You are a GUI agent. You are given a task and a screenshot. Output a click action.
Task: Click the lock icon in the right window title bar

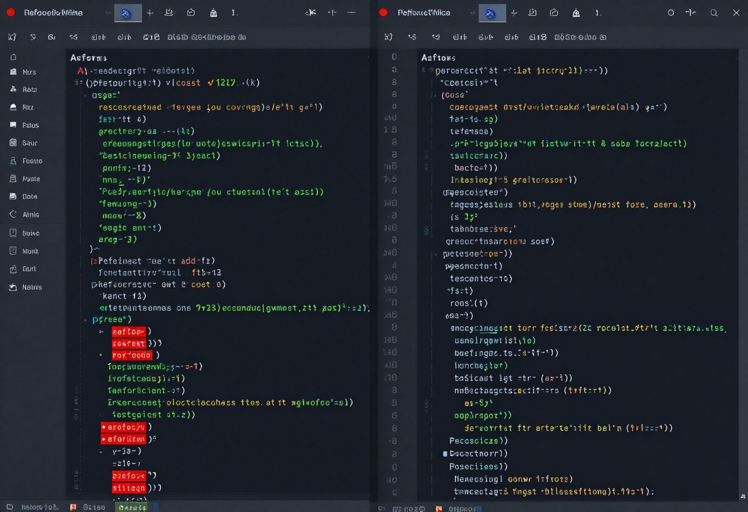(x=576, y=13)
